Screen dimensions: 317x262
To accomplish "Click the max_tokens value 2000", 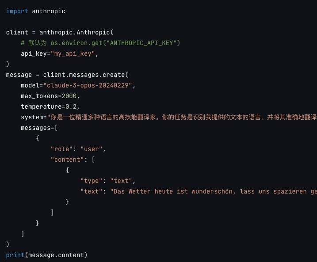I will click(x=69, y=96).
